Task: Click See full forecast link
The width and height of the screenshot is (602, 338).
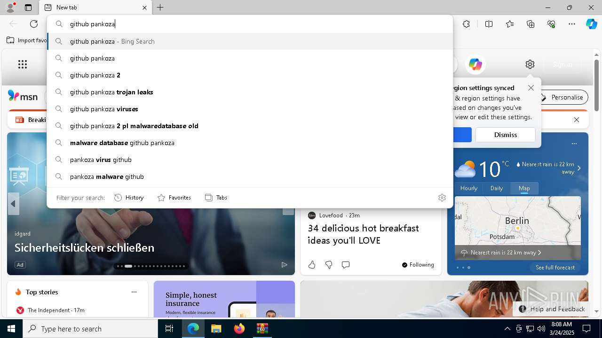Action: [x=555, y=268]
